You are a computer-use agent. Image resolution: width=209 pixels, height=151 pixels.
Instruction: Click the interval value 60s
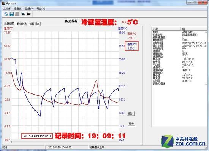coord(184,48)
